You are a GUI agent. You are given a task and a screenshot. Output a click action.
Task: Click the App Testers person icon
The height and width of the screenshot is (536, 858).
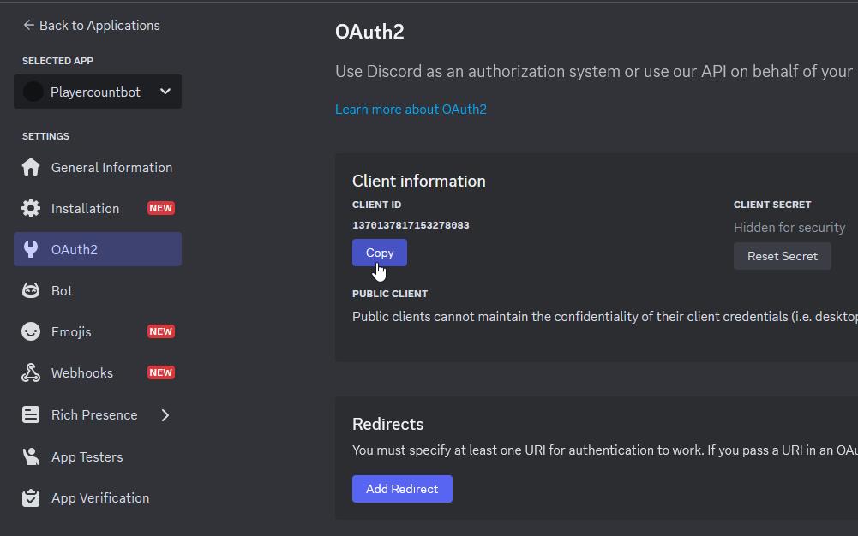click(x=31, y=457)
